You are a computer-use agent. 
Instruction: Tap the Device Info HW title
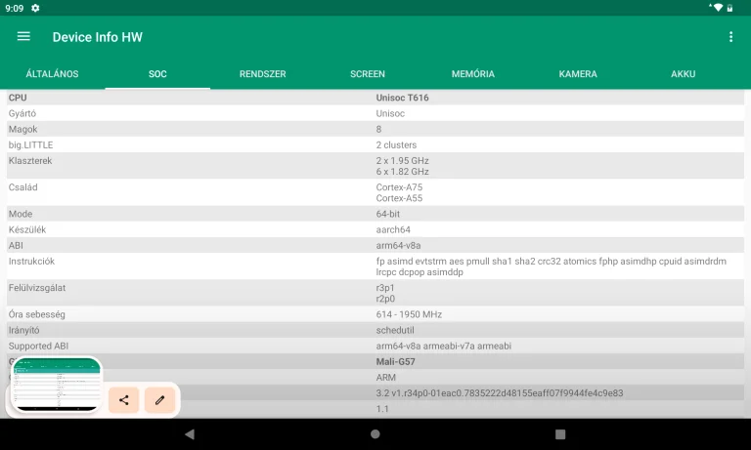pos(97,37)
